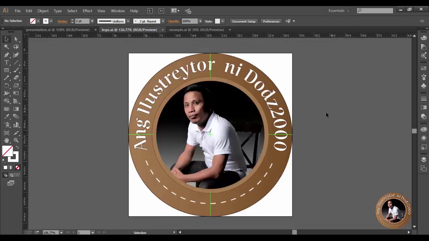Select the Direct Selection tool
This screenshot has width=429, height=241.
click(x=16, y=39)
